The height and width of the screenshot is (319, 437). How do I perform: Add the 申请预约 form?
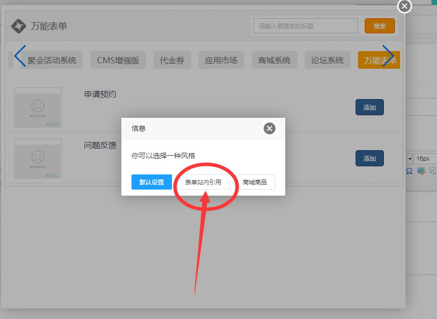coord(370,107)
